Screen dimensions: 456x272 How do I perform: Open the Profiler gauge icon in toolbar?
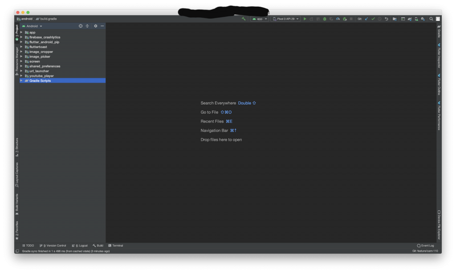[338, 19]
